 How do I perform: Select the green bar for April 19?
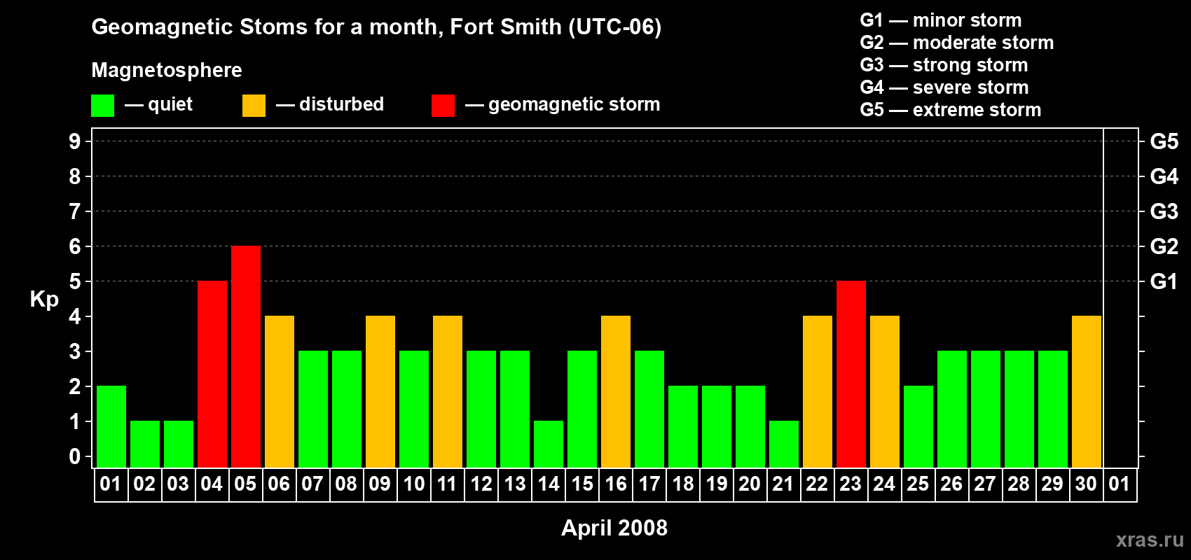(717, 427)
